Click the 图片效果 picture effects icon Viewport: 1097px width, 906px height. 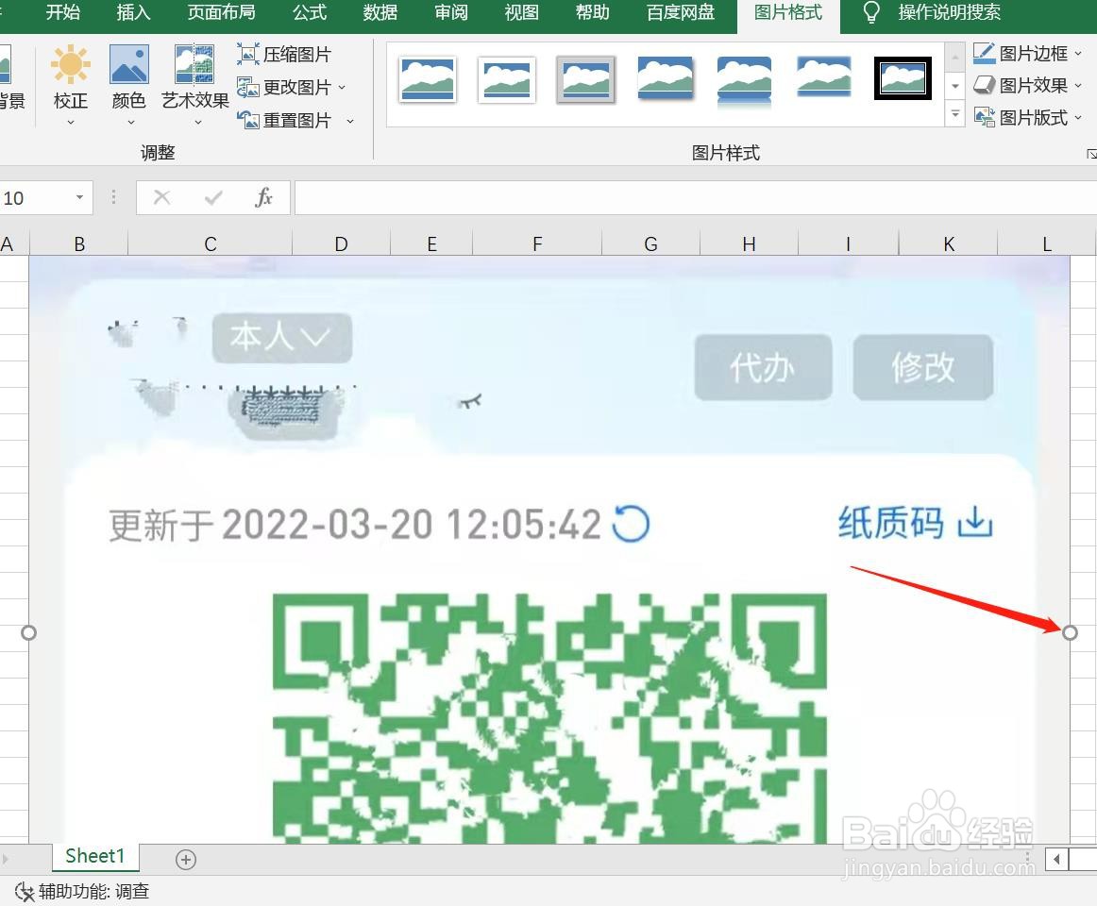click(985, 85)
